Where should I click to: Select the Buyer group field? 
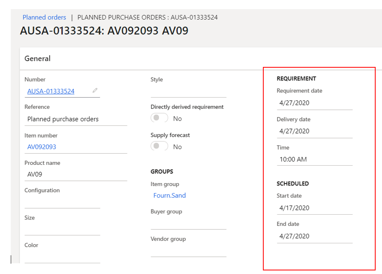click(x=188, y=223)
